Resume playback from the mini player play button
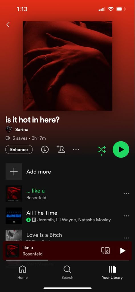Image resolution: width=135 pixels, height=292 pixels. click(x=122, y=251)
